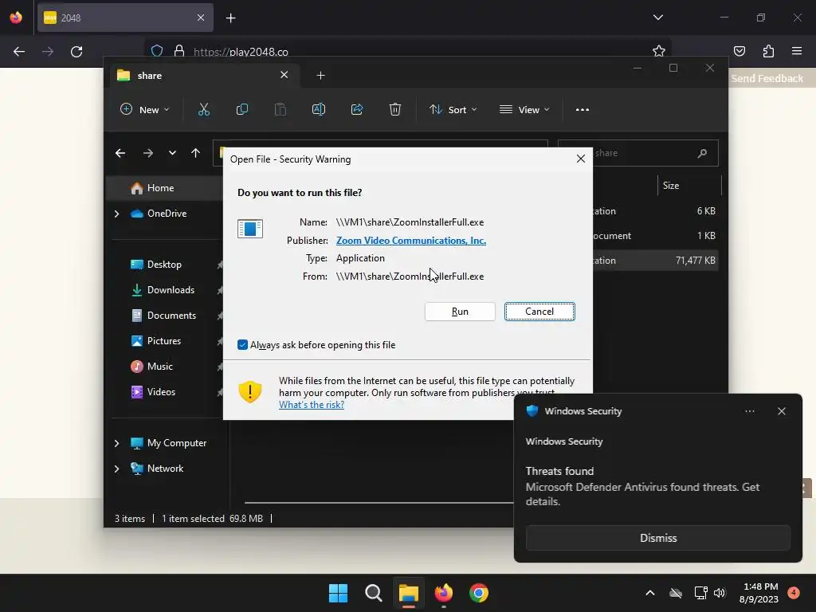
Task: Reload the page in Firefox
Action: pos(76,52)
